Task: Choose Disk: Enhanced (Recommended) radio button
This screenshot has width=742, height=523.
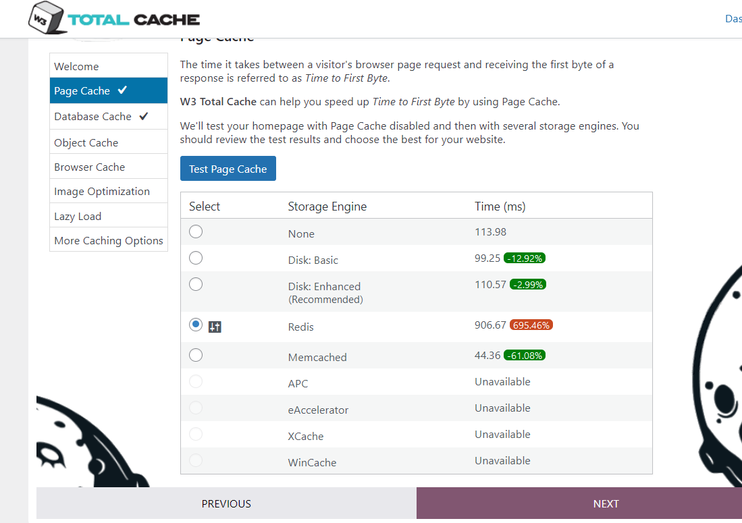Action: click(x=195, y=284)
